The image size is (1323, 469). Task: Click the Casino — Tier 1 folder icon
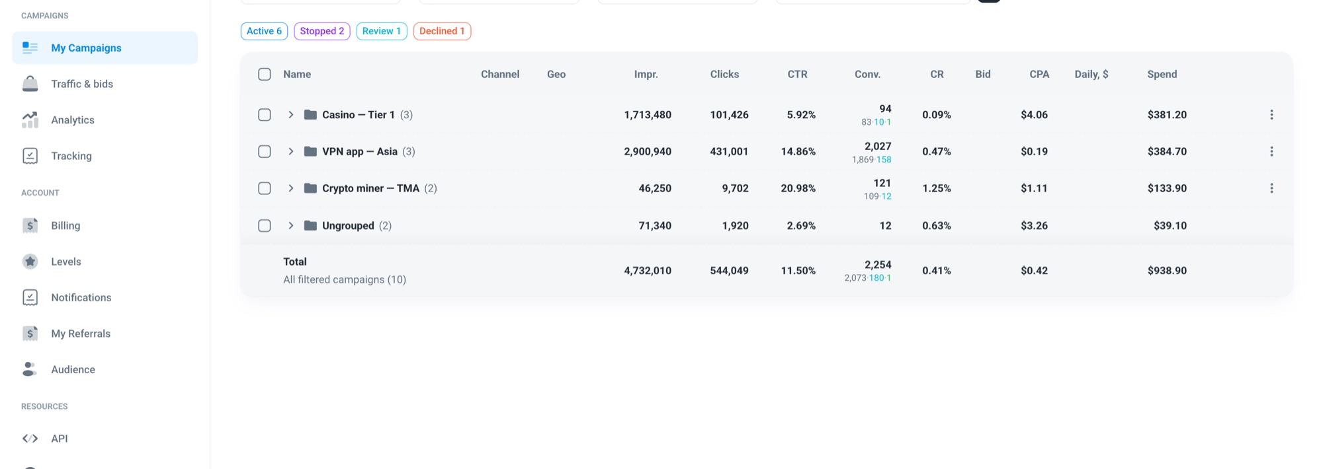click(310, 114)
